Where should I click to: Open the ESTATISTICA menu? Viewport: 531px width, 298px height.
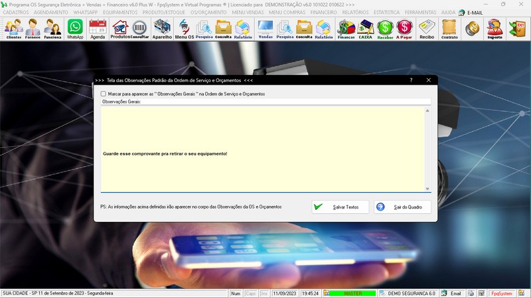click(386, 13)
